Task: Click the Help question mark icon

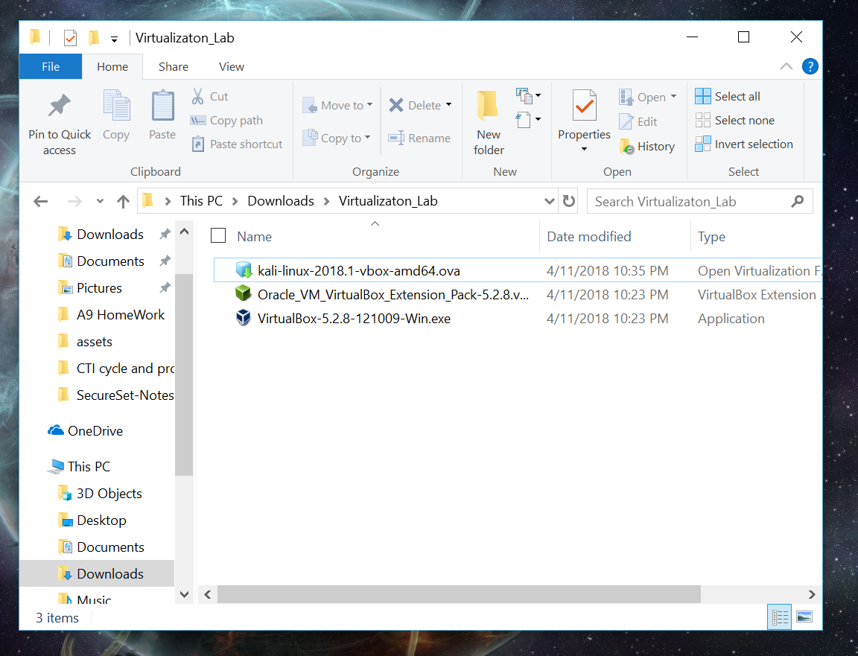Action: click(810, 66)
